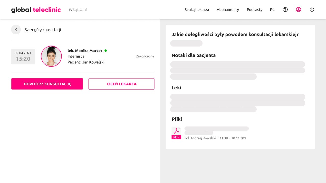Open the help question mark icon
This screenshot has height=183, width=326.
(x=285, y=10)
